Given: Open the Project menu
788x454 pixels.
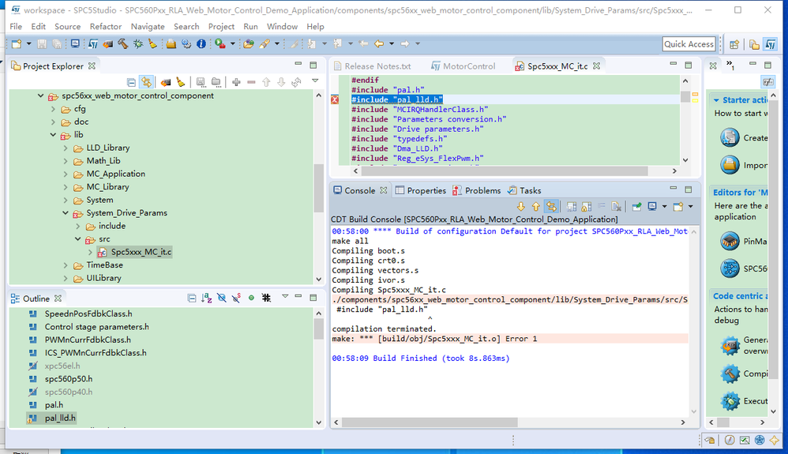Looking at the screenshot, I should pyautogui.click(x=221, y=27).
